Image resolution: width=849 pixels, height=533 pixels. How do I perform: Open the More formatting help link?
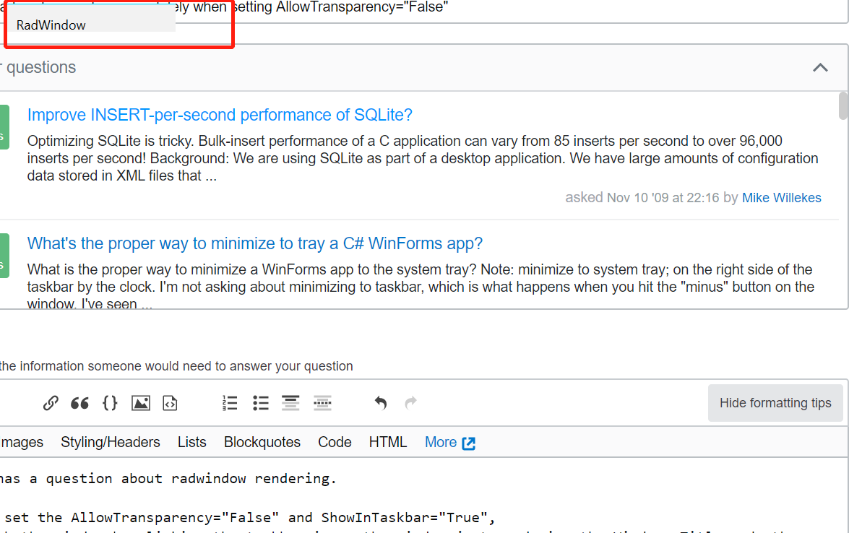point(449,442)
